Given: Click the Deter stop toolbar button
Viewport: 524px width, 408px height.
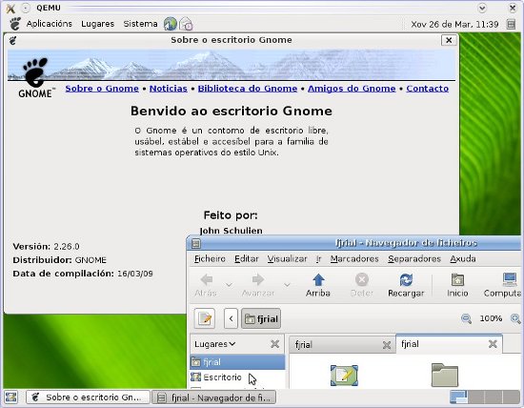Looking at the screenshot, I should (x=362, y=285).
